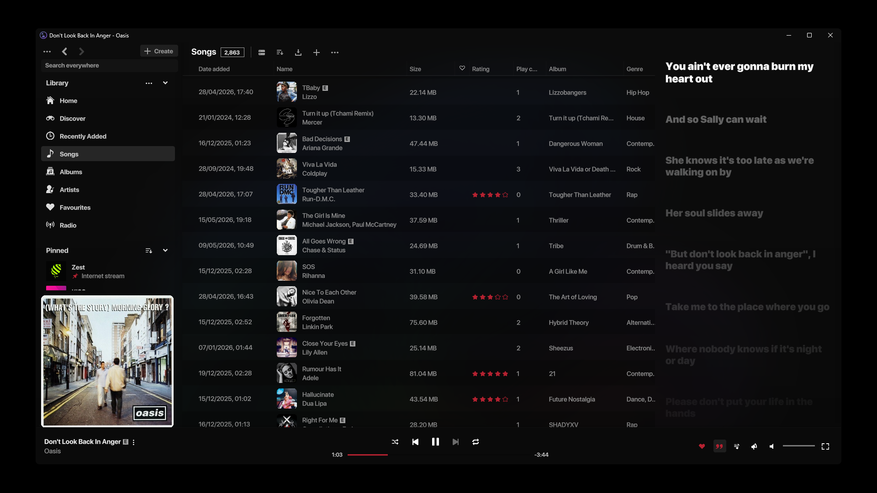This screenshot has height=493, width=877.
Task: Toggle shuffle playback
Action: point(395,442)
